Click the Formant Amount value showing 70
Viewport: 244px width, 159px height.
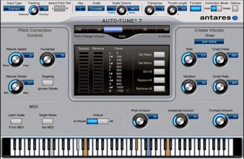233,117
